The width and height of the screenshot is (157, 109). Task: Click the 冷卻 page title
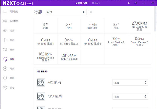(x=38, y=12)
